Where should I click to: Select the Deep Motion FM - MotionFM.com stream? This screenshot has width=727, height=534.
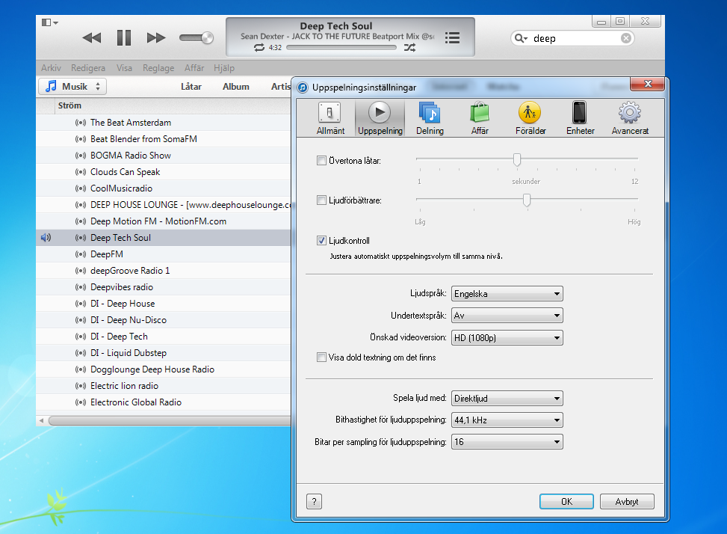click(163, 221)
